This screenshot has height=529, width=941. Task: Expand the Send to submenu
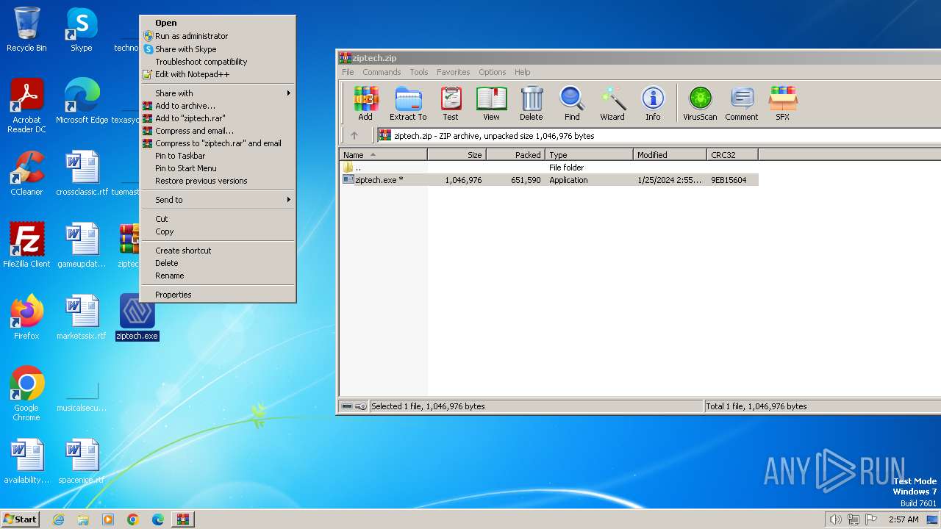click(218, 200)
